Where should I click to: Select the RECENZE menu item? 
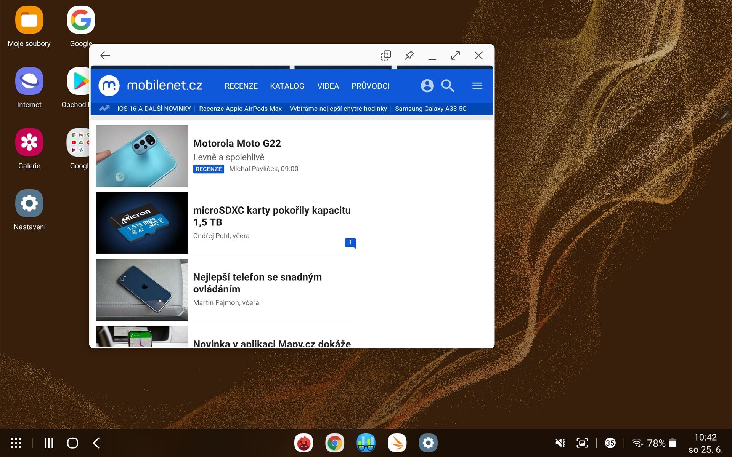coord(241,86)
